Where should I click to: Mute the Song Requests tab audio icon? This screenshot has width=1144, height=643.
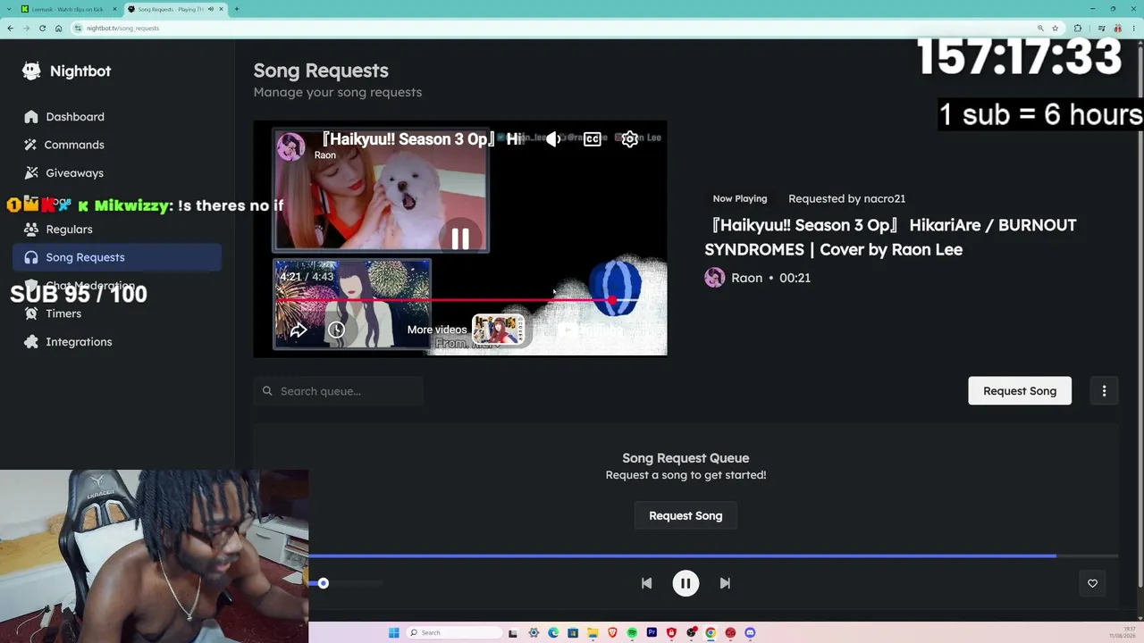[210, 9]
